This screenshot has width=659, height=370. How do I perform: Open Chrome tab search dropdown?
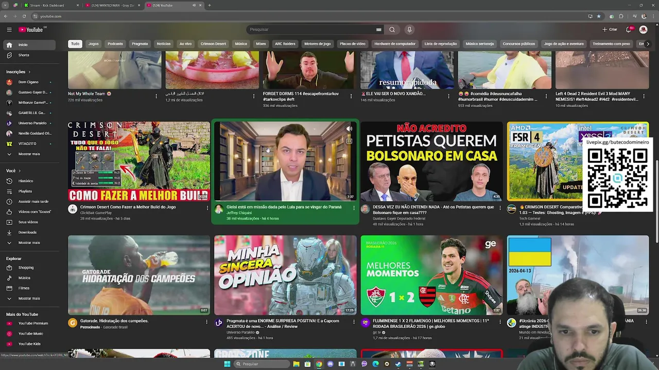pyautogui.click(x=6, y=5)
